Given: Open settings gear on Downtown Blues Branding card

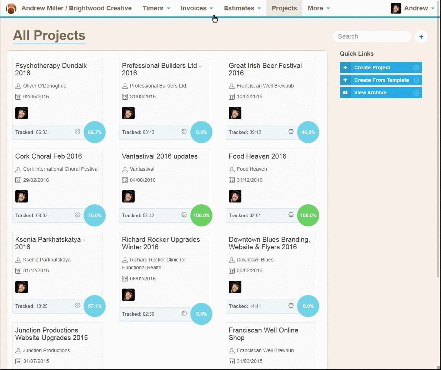Looking at the screenshot, I should 291,305.
